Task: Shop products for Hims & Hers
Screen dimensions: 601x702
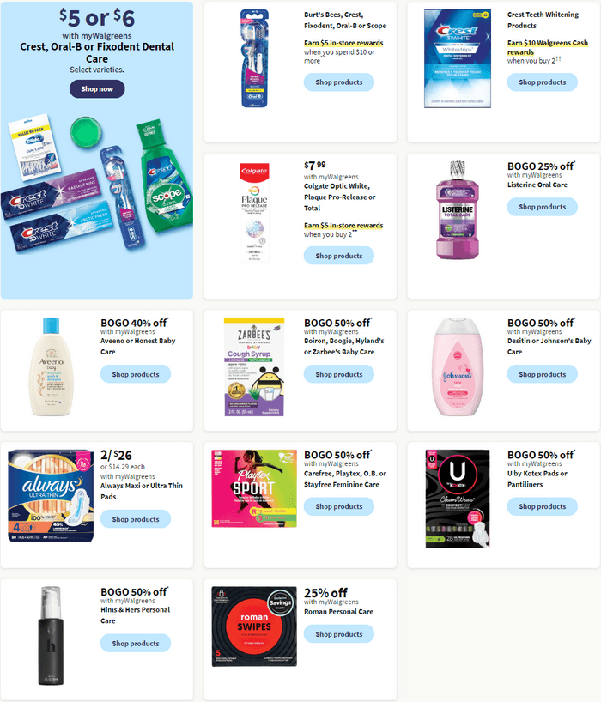Action: pos(136,644)
